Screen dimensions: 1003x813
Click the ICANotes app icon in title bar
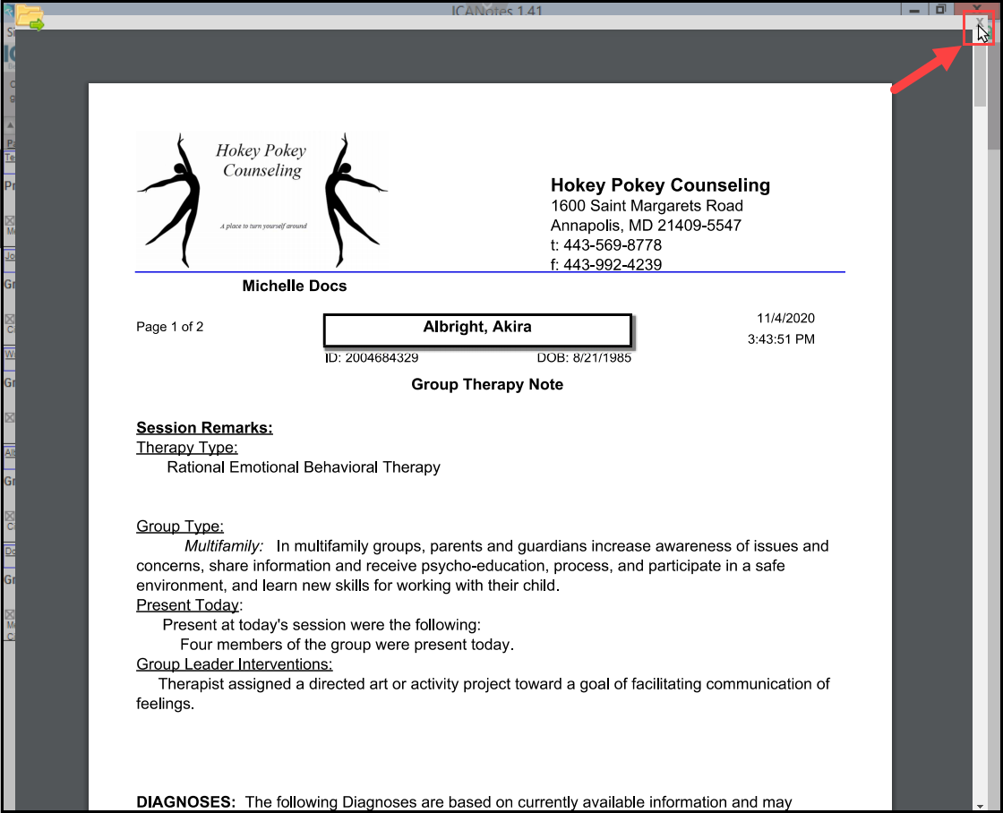(8, 10)
